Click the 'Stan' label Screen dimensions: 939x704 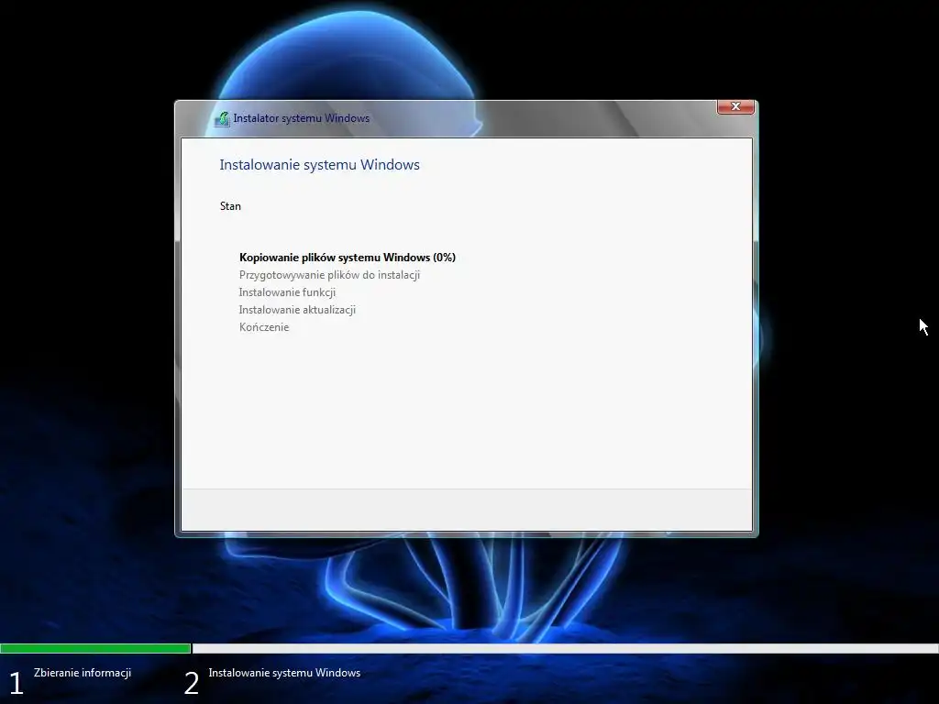(230, 206)
